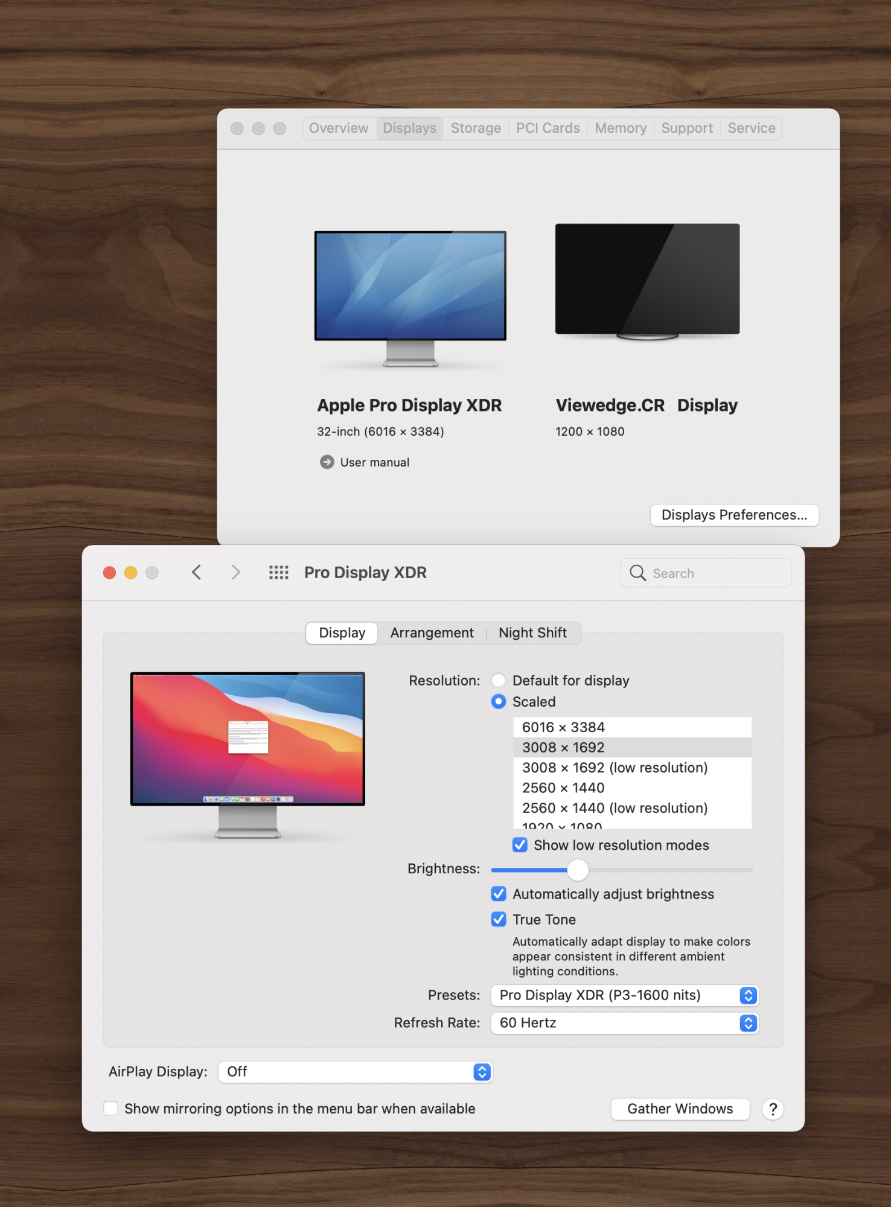891x1207 pixels.
Task: Switch to the Arrangement tab
Action: 432,632
